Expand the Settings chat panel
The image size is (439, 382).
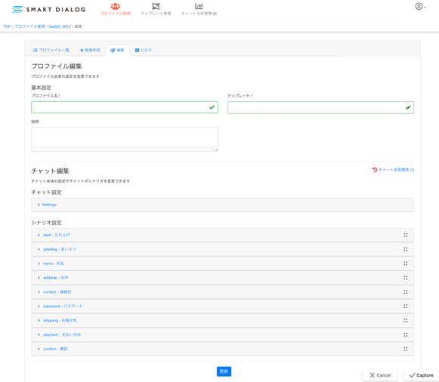tap(223, 205)
